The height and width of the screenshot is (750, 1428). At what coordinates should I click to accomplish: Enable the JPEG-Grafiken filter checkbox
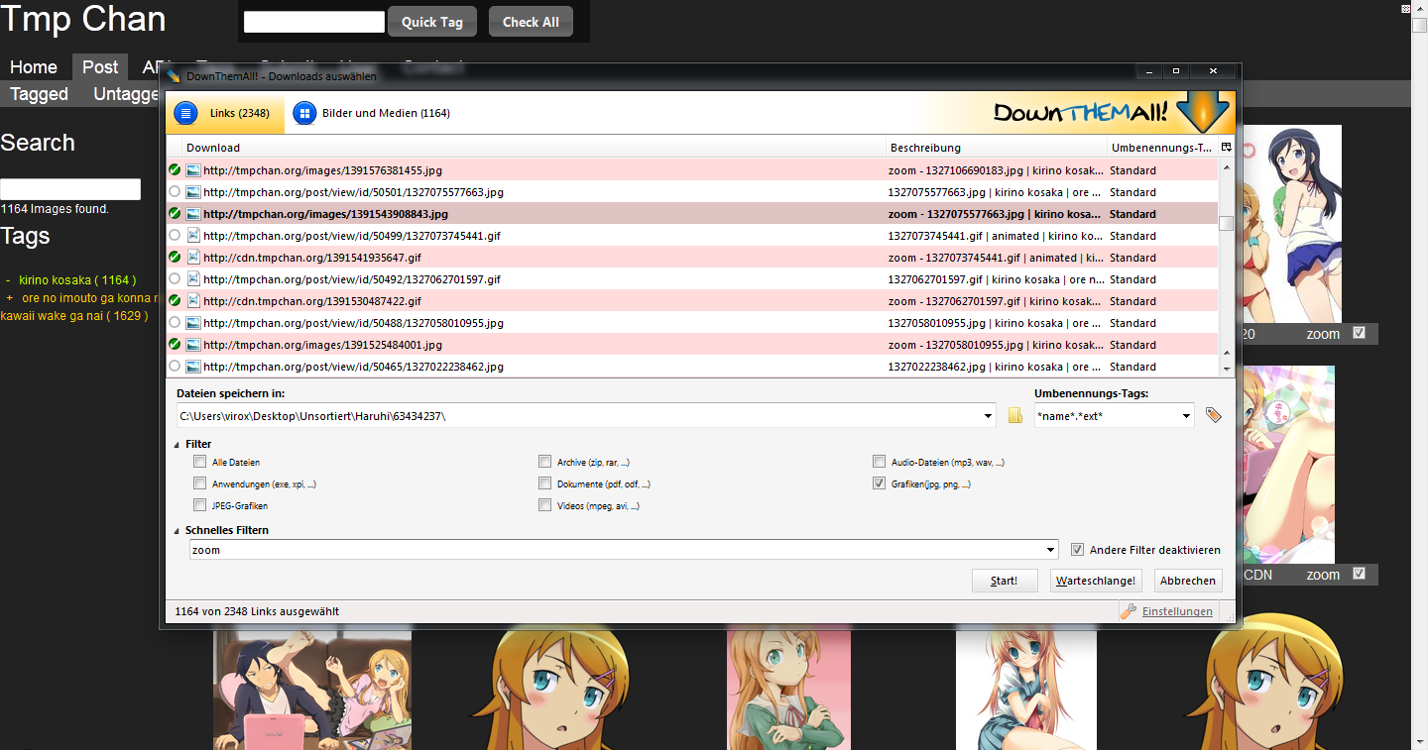point(199,505)
